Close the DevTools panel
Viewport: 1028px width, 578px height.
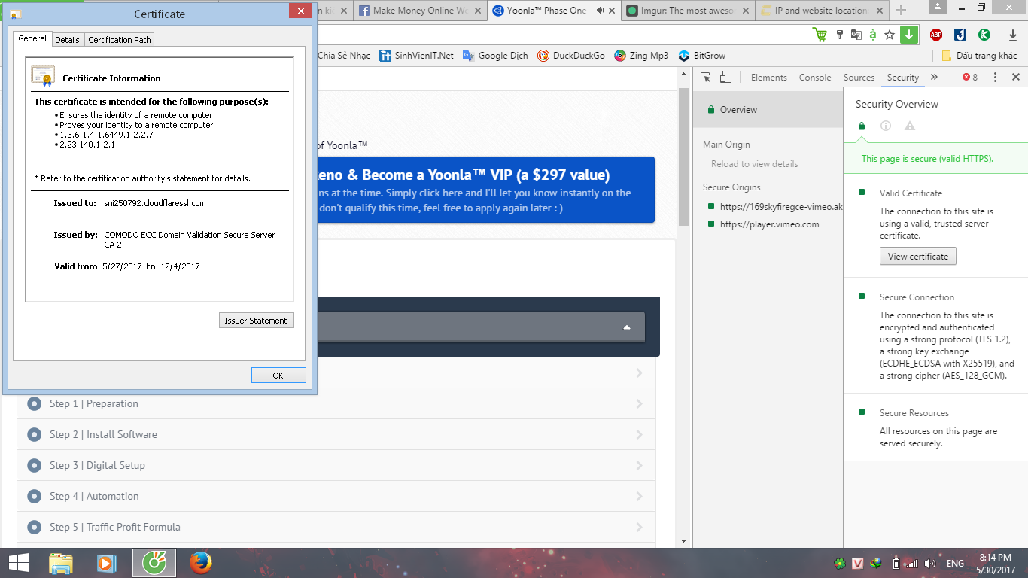[1015, 78]
